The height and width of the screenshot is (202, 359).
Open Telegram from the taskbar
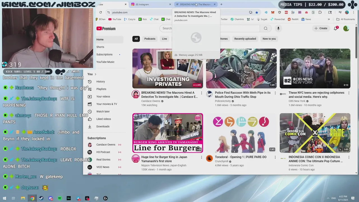[x=78, y=198]
